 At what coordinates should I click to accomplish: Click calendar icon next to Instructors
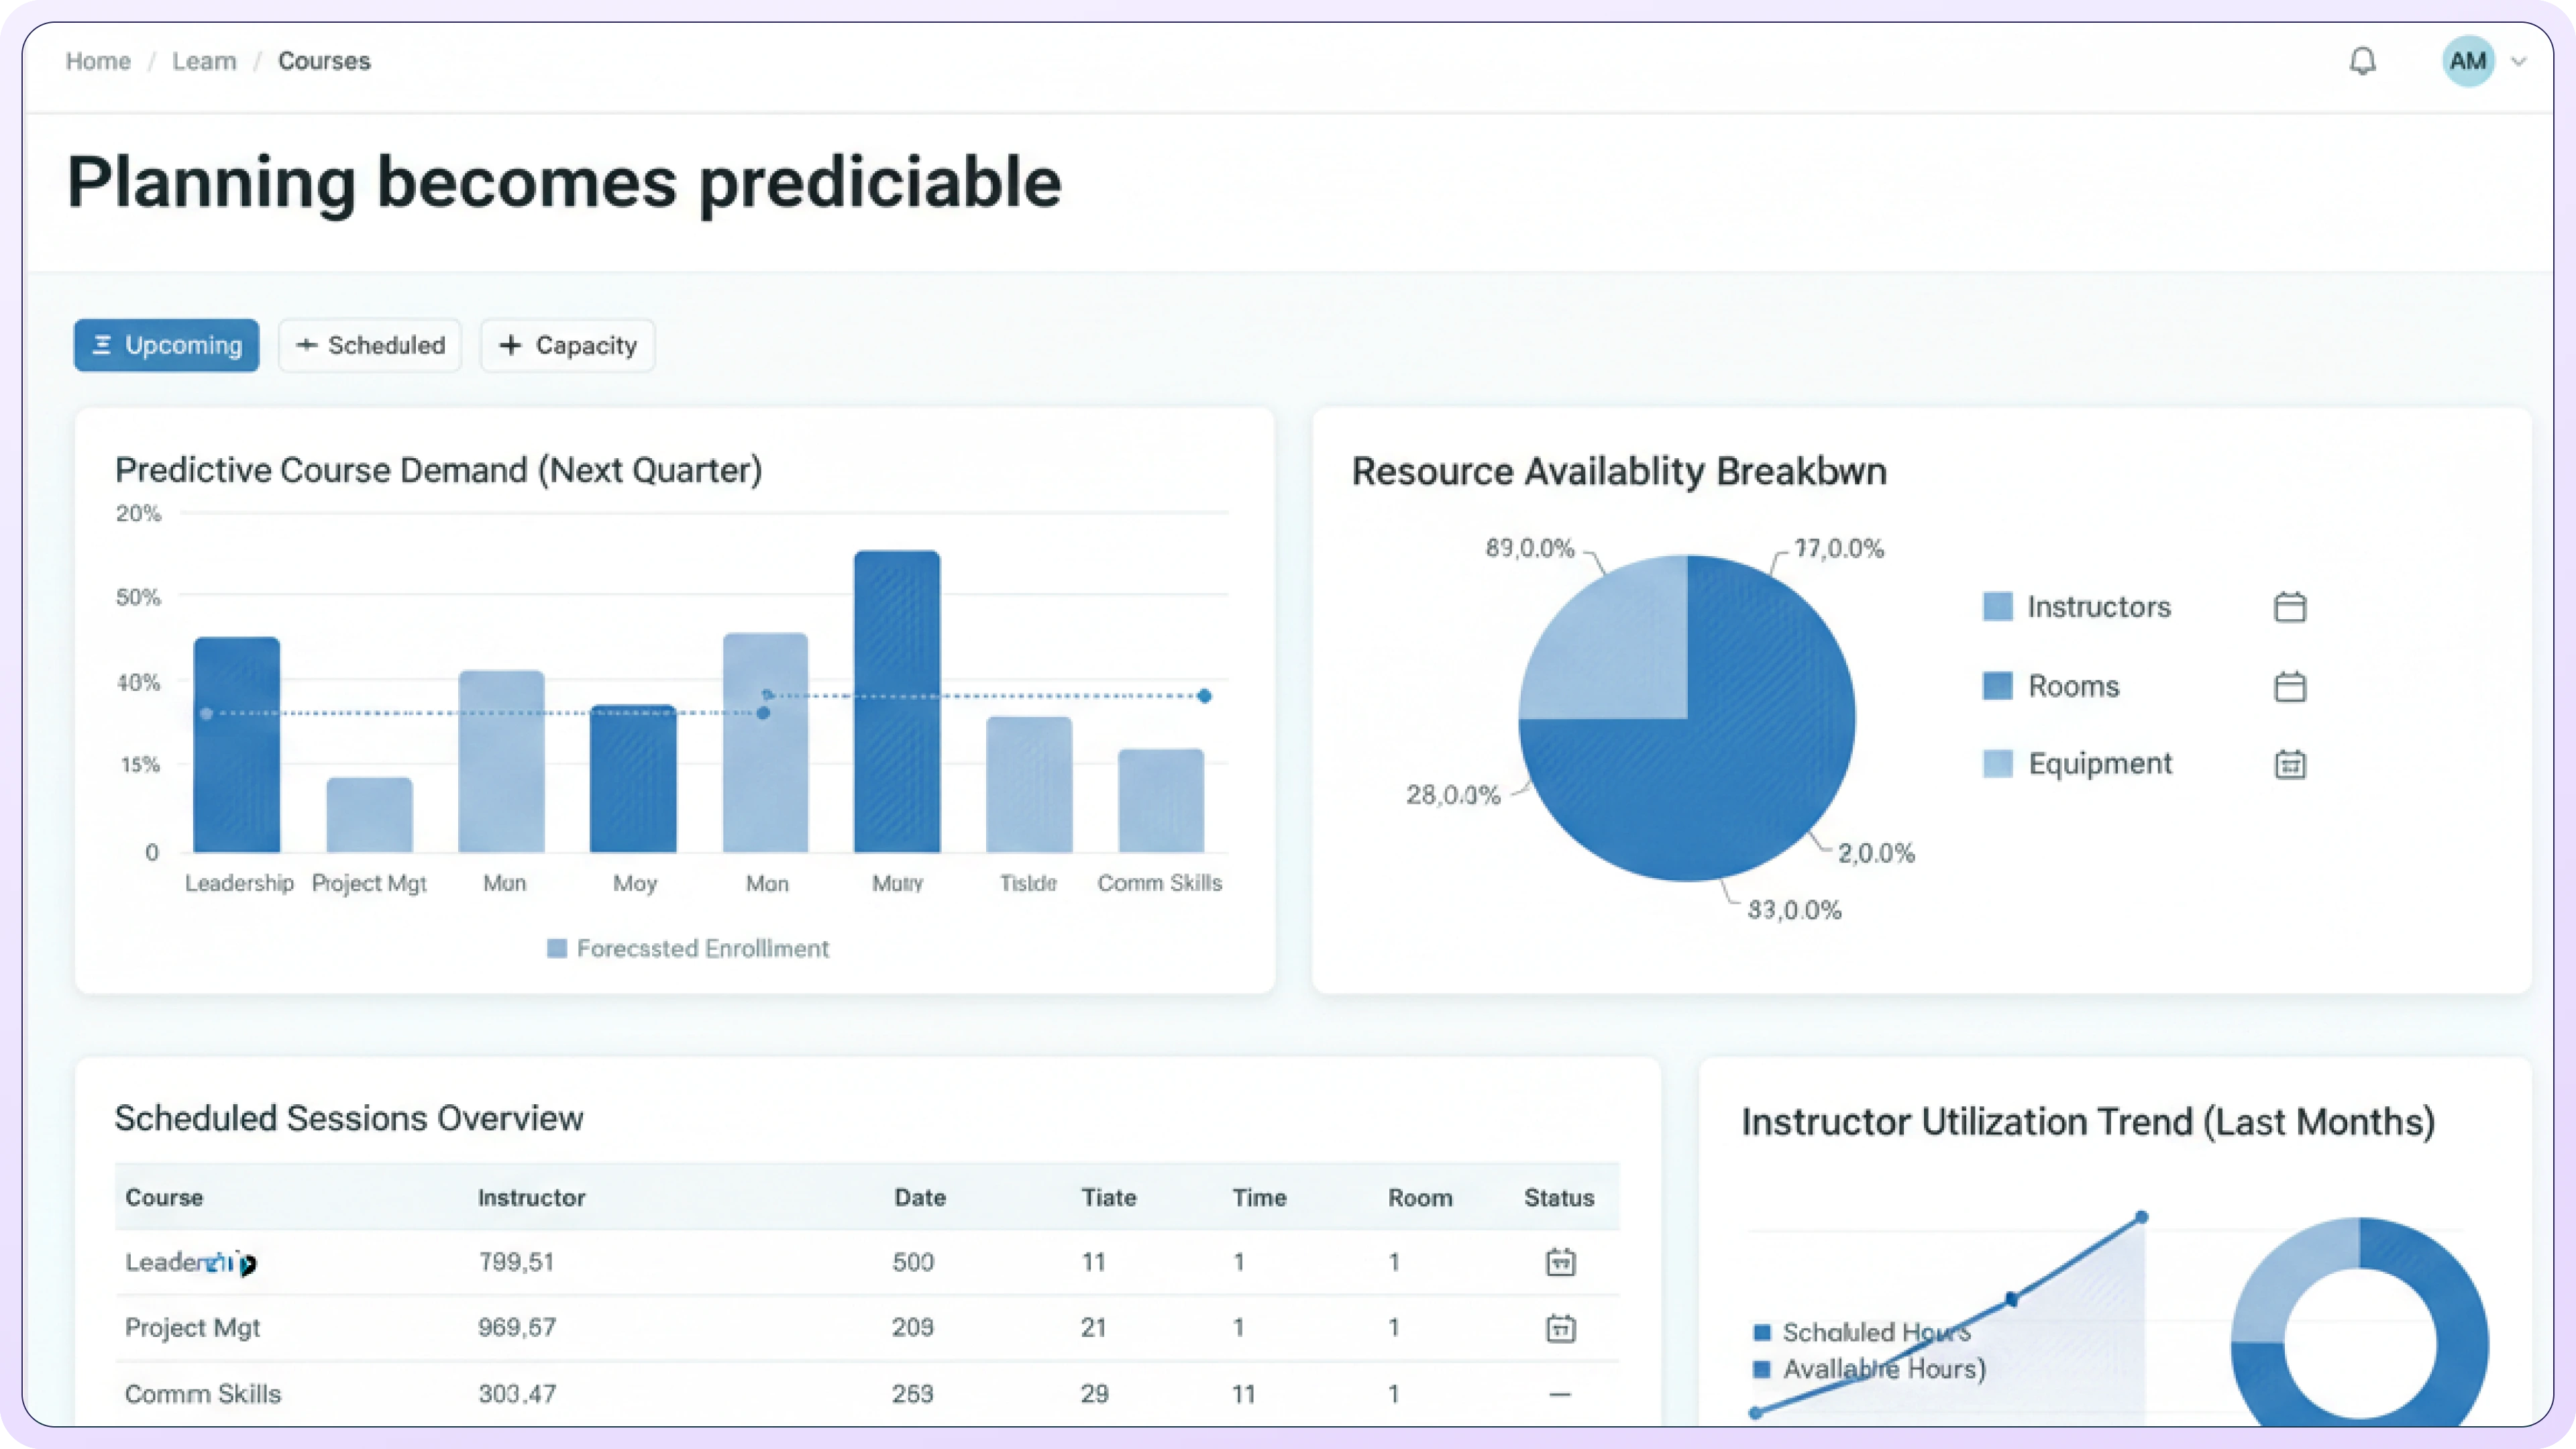tap(2289, 607)
